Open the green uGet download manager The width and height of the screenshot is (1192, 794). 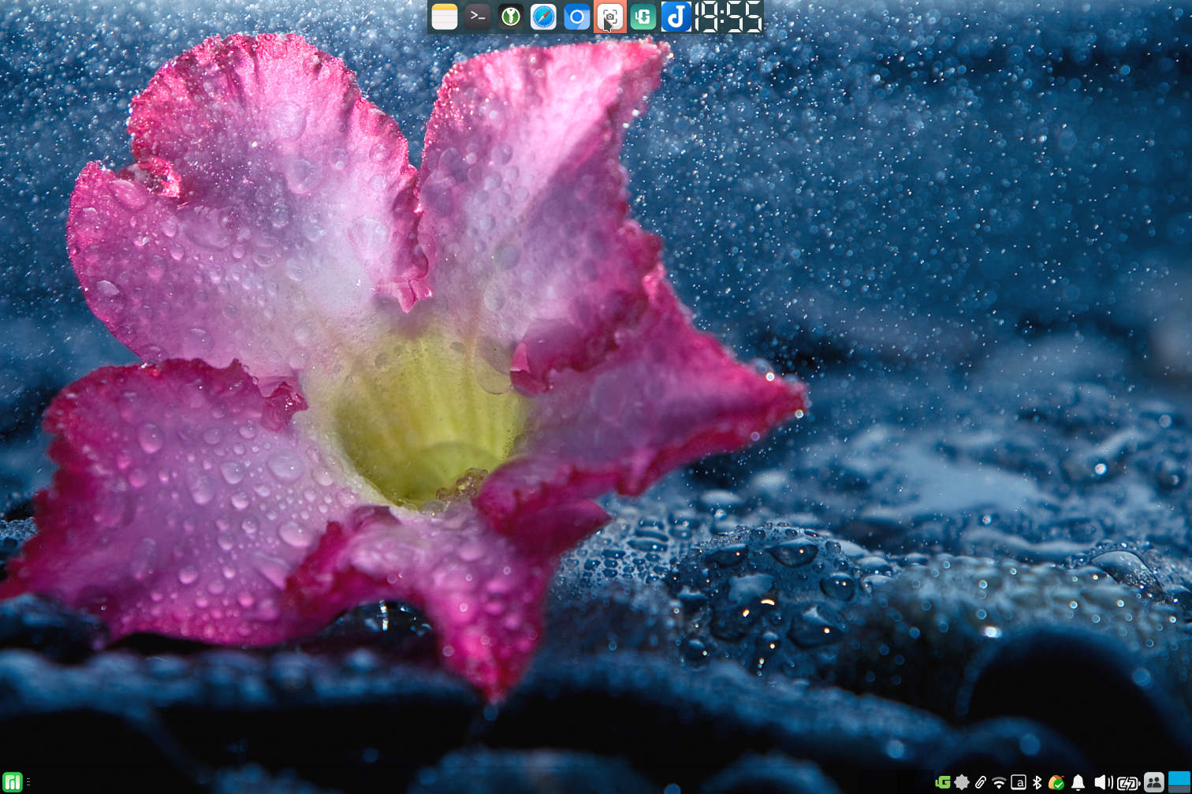643,17
